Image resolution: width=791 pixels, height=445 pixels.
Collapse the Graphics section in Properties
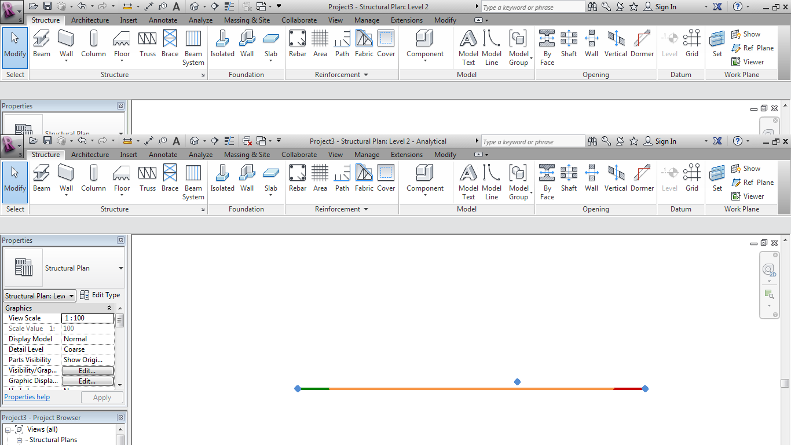pyautogui.click(x=109, y=308)
